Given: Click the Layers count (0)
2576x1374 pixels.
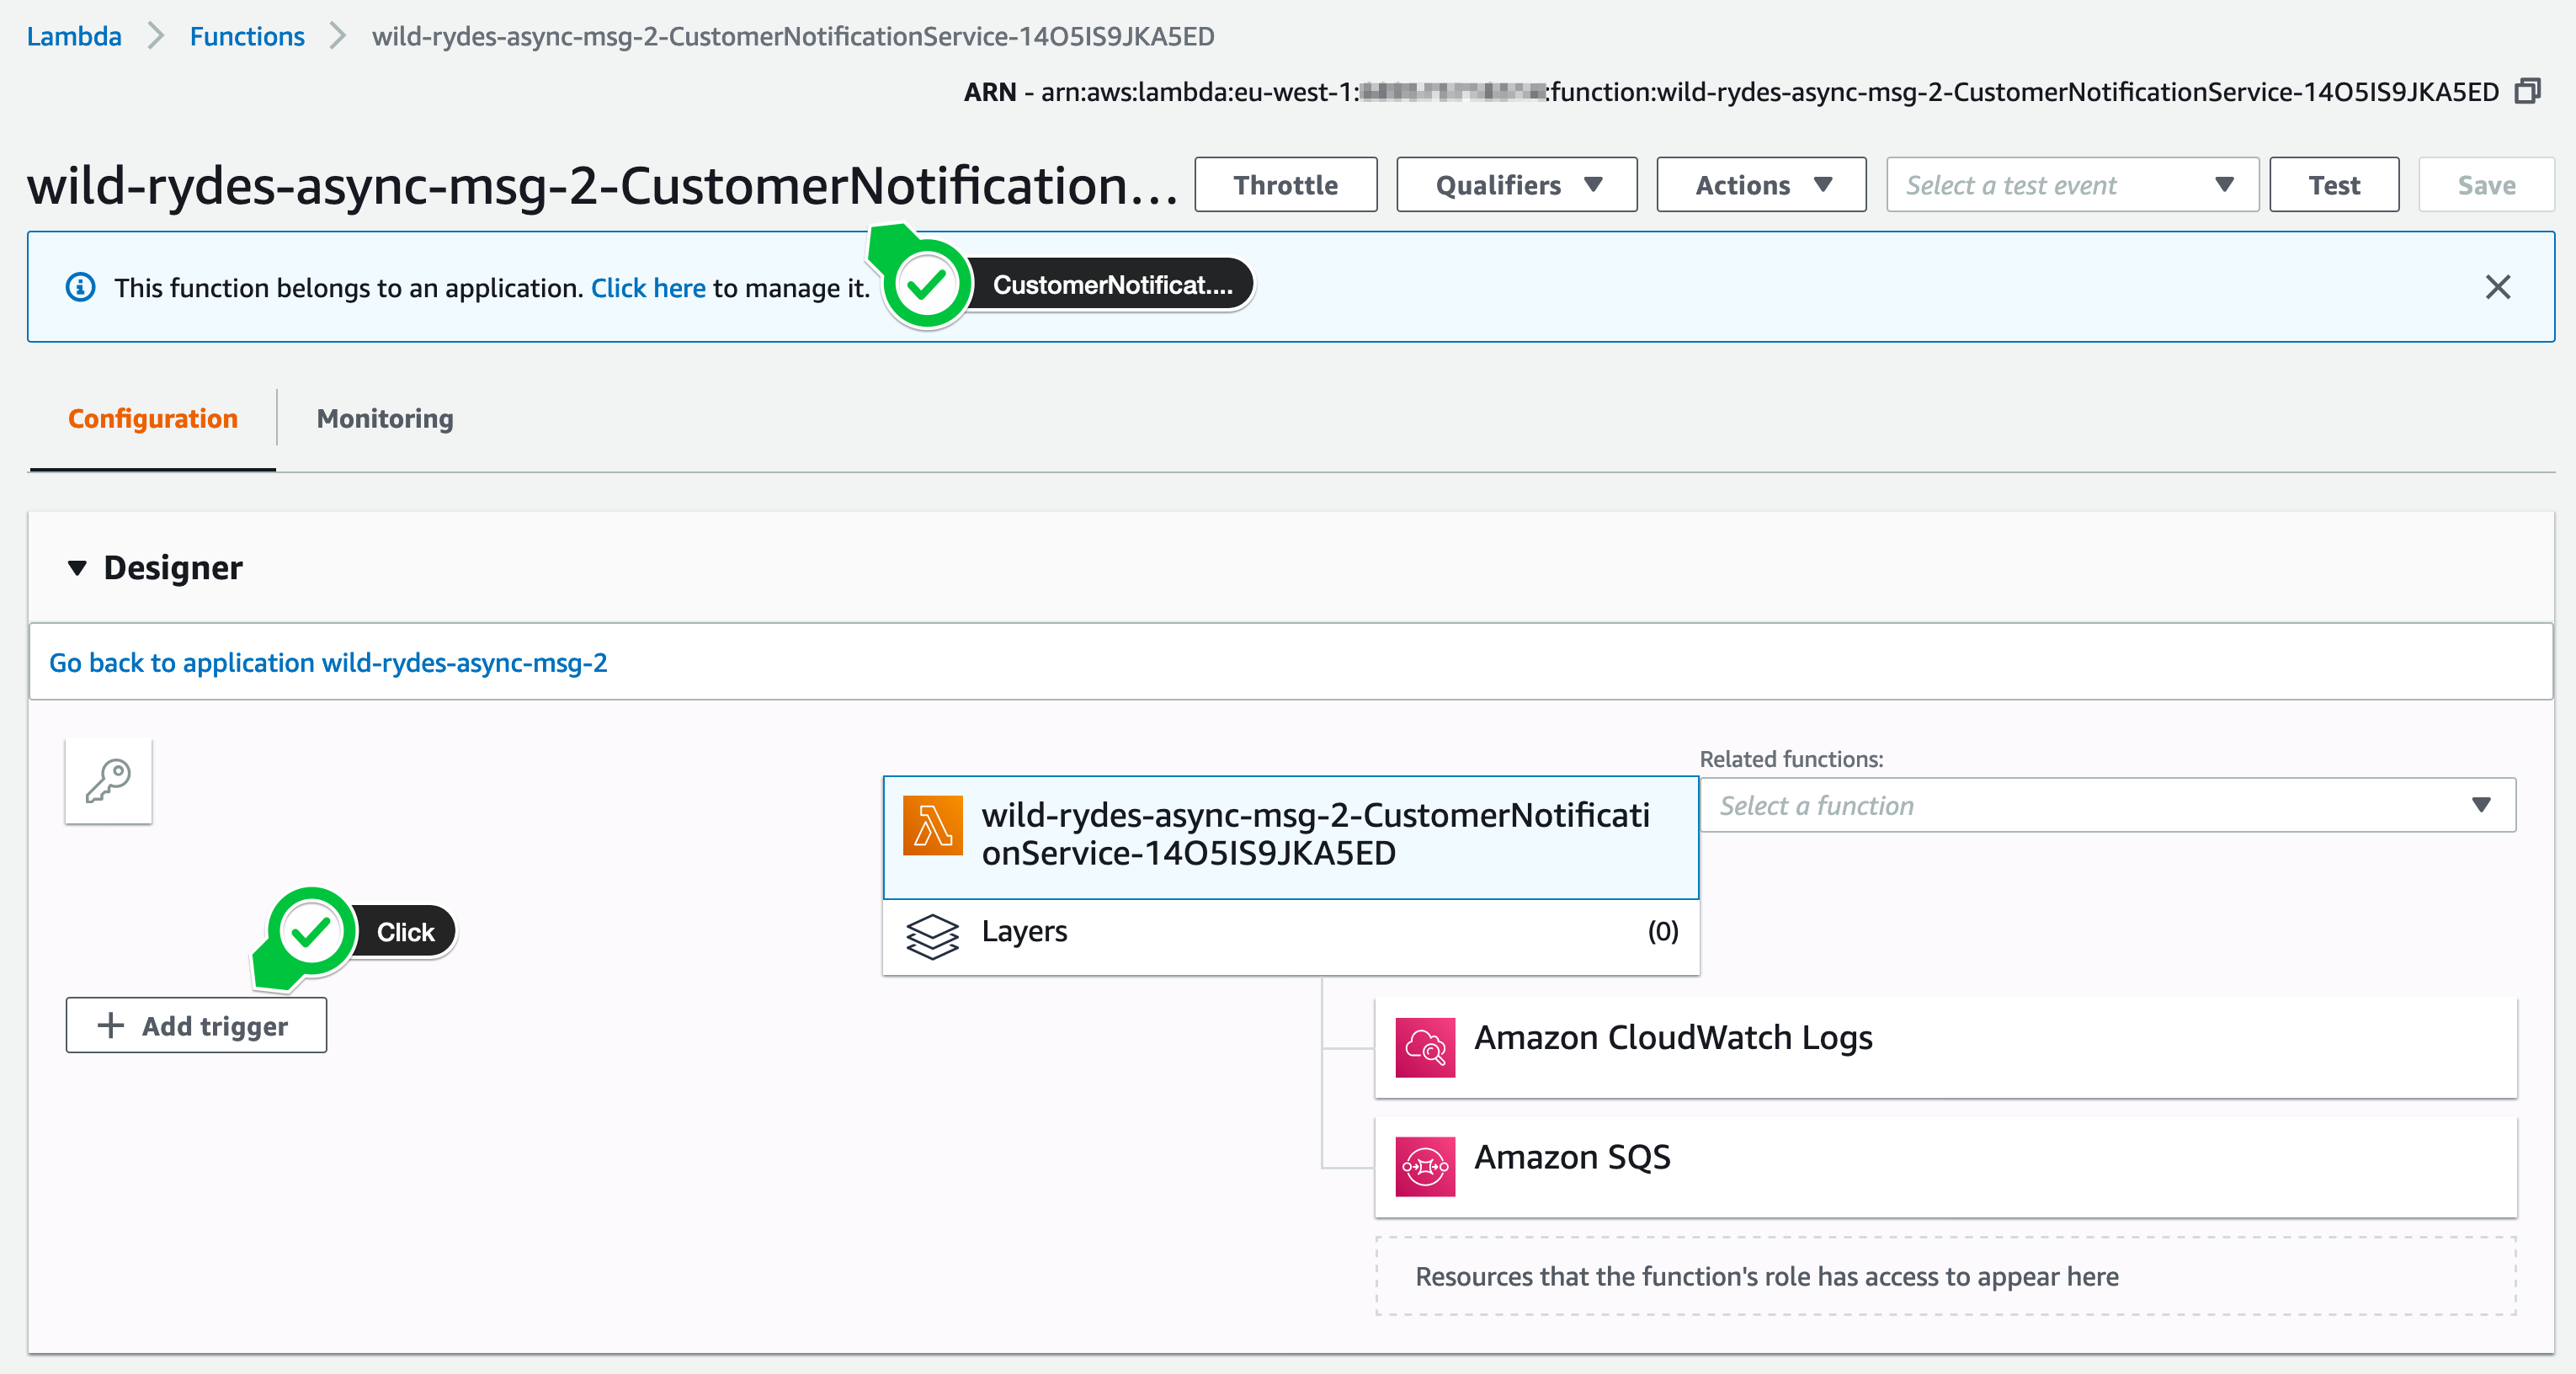Looking at the screenshot, I should [1662, 931].
